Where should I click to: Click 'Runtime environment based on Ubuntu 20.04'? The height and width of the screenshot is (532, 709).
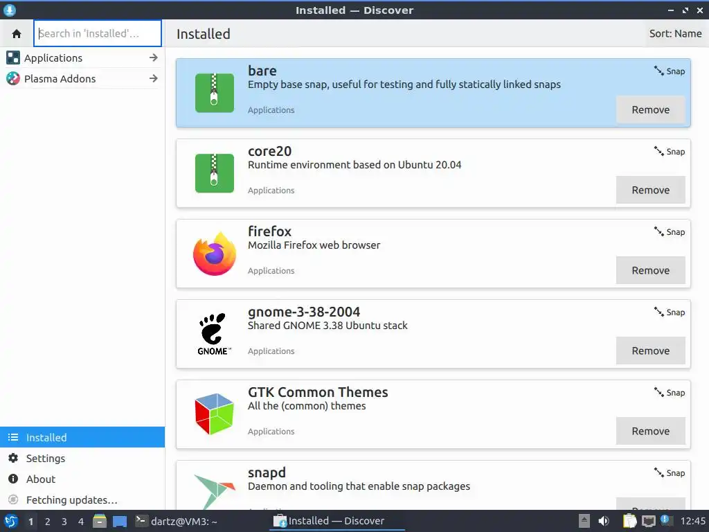[354, 165]
